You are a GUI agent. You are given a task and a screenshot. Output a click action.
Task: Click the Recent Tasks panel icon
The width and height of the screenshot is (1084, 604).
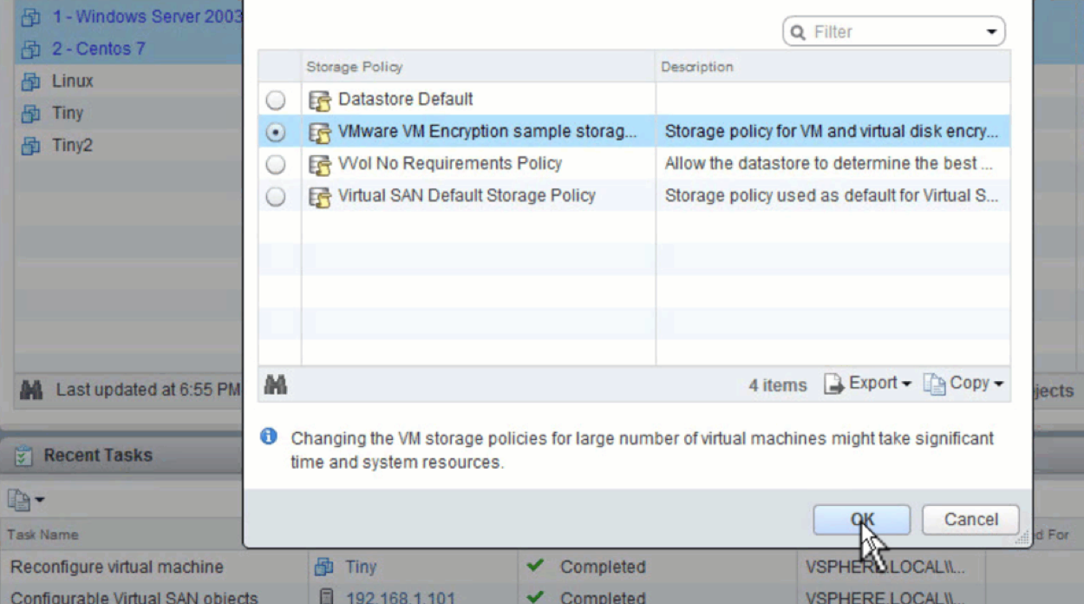pos(23,456)
